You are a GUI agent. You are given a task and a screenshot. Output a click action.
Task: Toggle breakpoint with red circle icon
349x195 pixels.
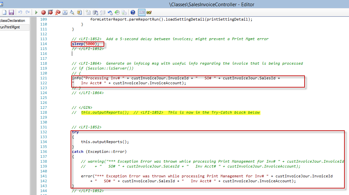point(43,12)
